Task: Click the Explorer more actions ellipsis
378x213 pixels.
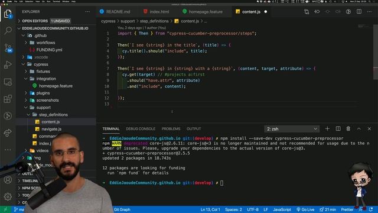Action: click(x=87, y=12)
